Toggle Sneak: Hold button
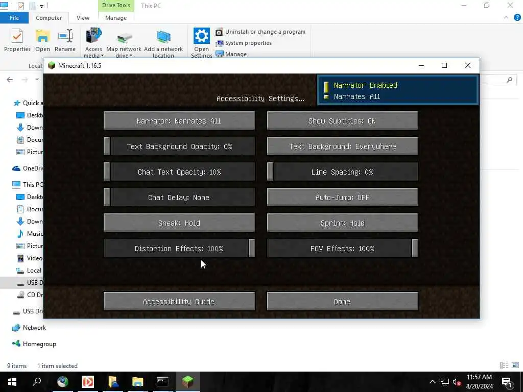 point(179,223)
